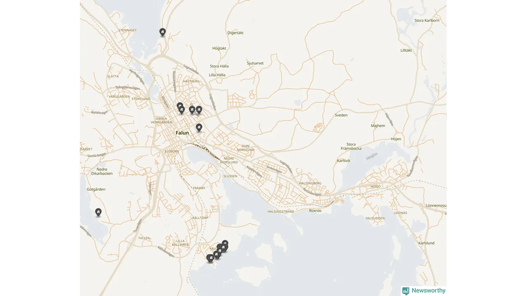This screenshot has height=296, width=527.
Task: Select the Hosjön lake label
Action: pos(372,157)
